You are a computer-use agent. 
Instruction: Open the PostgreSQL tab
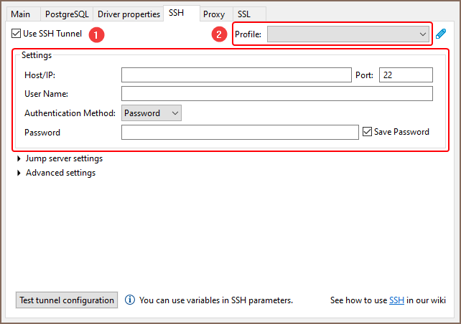pos(65,14)
